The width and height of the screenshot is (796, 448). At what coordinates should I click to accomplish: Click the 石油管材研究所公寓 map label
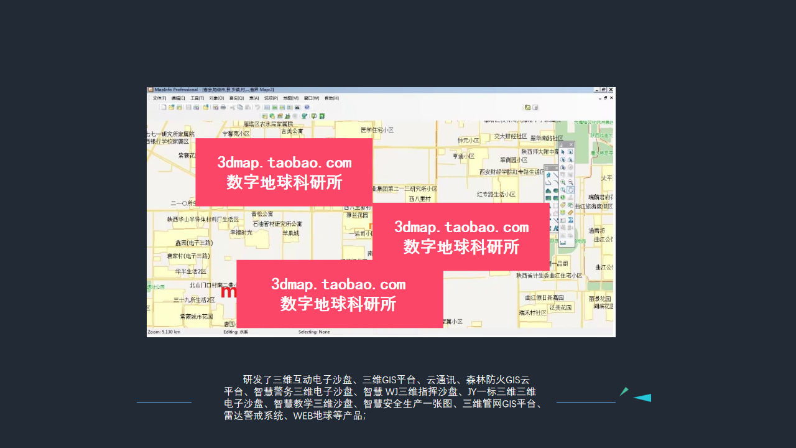[277, 223]
